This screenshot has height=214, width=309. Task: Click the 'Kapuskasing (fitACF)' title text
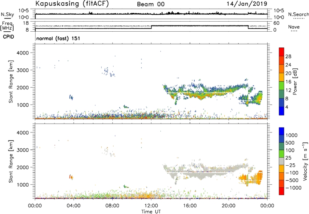tap(72, 3)
